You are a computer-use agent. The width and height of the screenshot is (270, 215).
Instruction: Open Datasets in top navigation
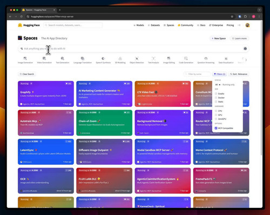pos(154,25)
